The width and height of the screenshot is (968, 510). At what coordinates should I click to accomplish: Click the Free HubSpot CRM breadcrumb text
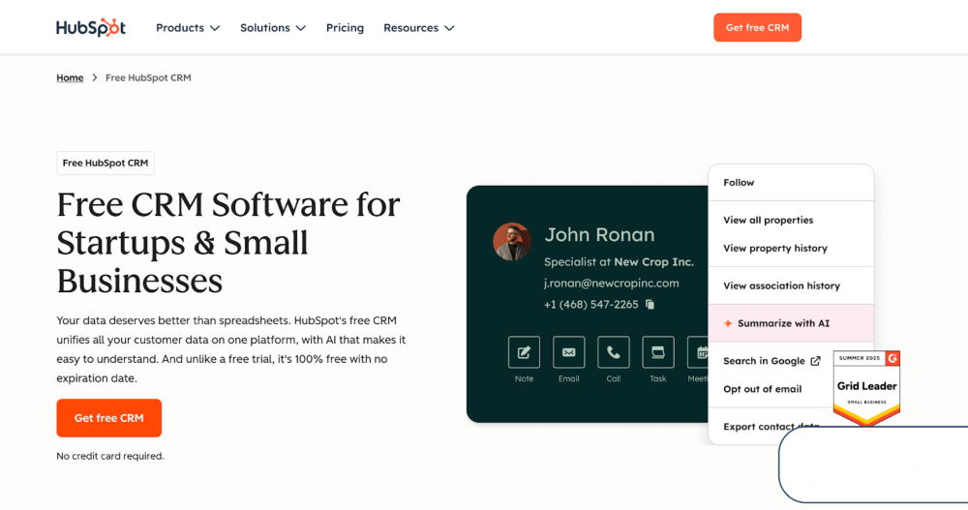[x=148, y=77]
